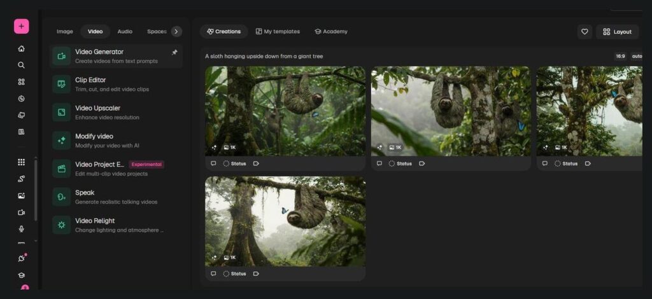Click the microphone icon in sidebar
The width and height of the screenshot is (652, 299).
click(21, 229)
